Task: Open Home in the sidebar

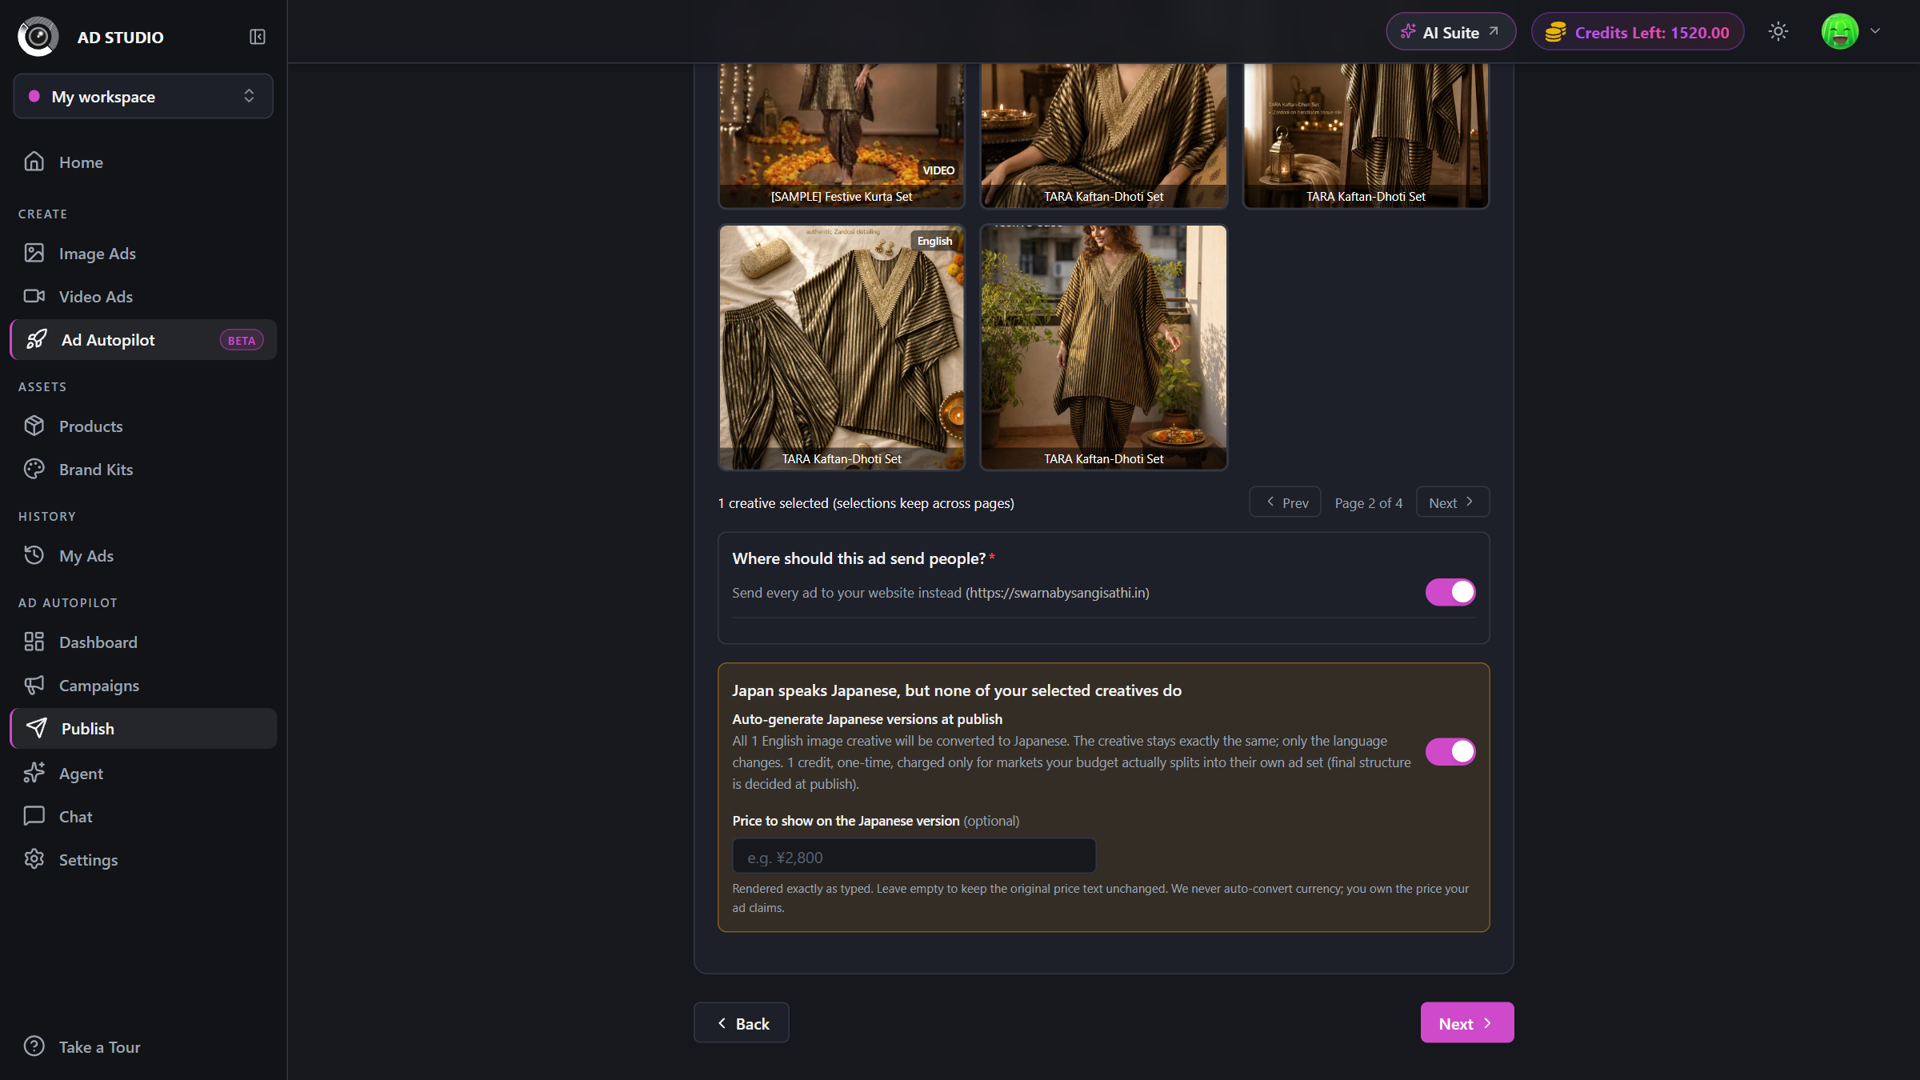Action: pyautogui.click(x=143, y=162)
